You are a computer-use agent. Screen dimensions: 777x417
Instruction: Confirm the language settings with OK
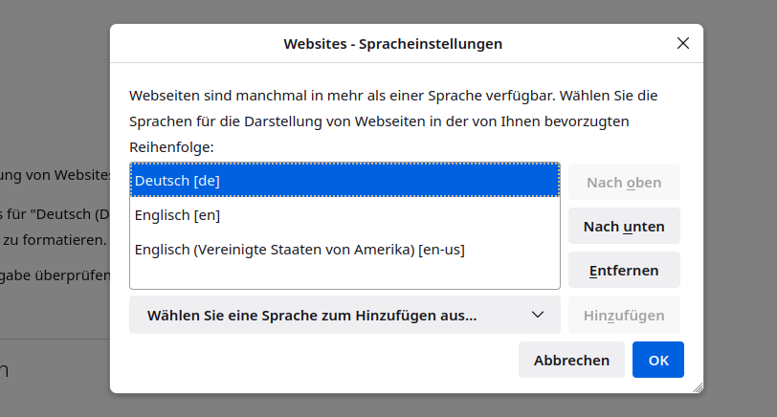tap(658, 360)
